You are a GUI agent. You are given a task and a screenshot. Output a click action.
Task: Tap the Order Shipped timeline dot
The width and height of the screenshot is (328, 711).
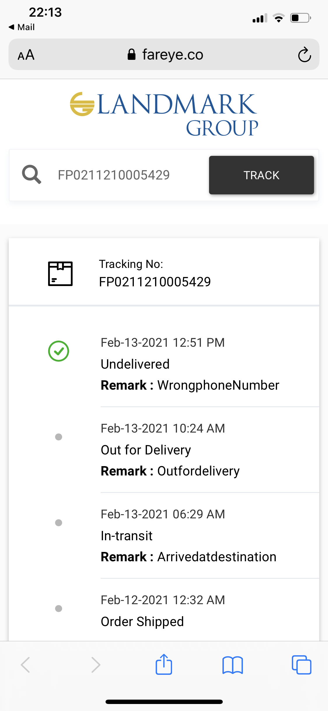[x=59, y=609]
